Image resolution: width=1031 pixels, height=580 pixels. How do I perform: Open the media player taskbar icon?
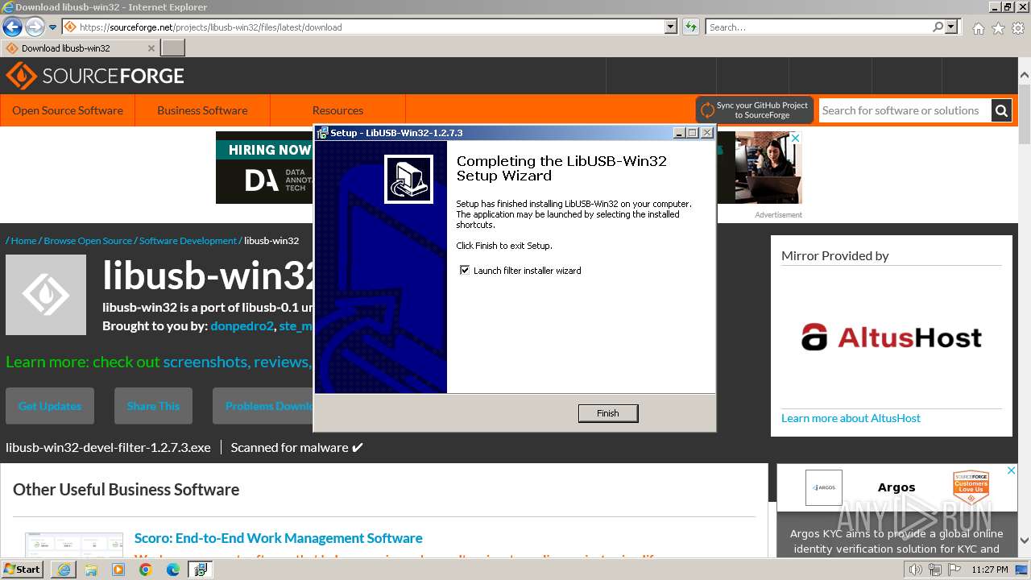[x=118, y=570]
